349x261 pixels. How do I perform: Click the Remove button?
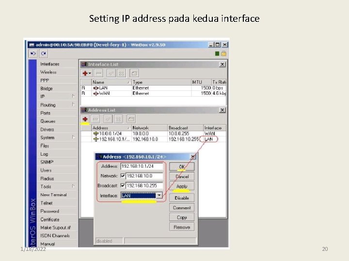182,227
